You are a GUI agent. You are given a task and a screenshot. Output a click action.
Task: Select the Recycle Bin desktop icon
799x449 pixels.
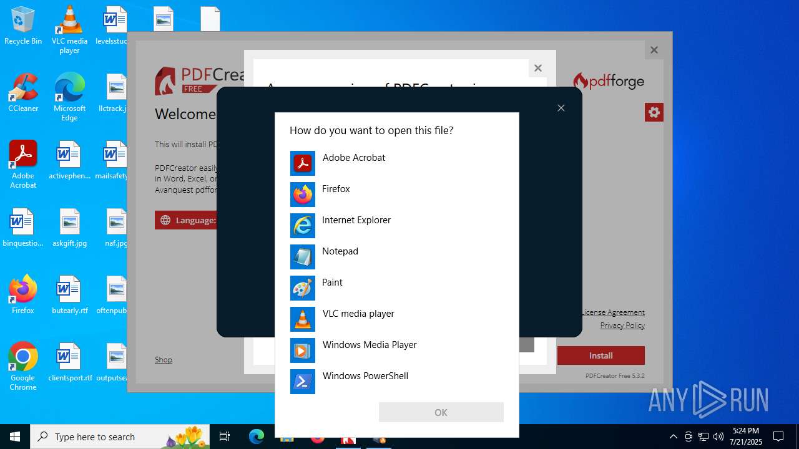click(23, 27)
